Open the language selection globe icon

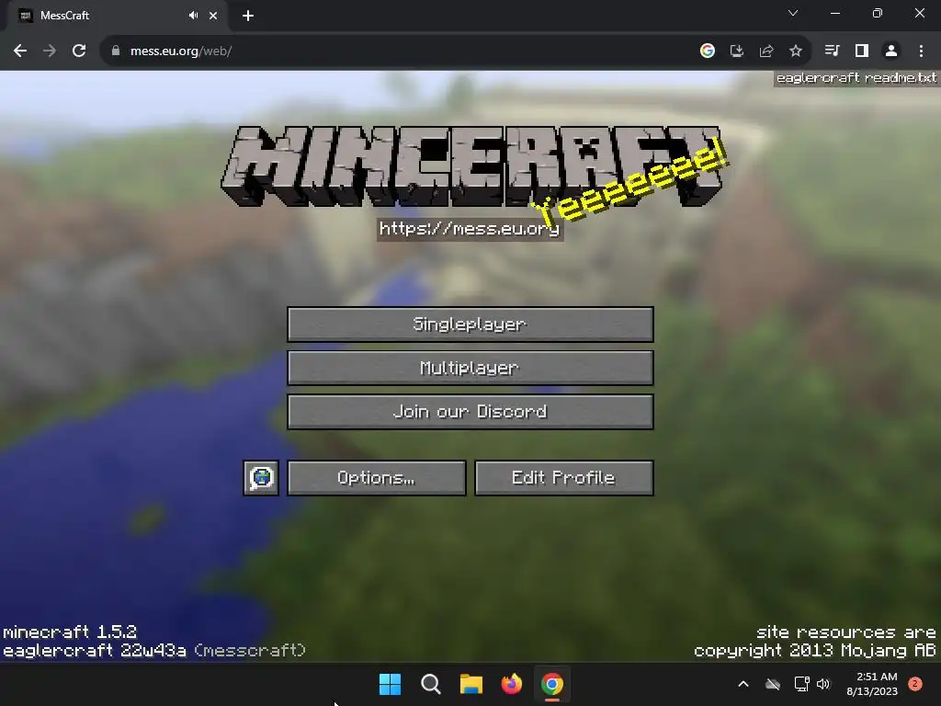[x=261, y=478]
